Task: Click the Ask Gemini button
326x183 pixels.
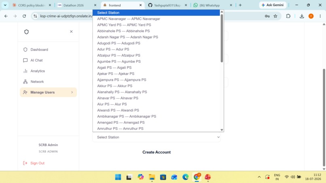Action: 273,5
